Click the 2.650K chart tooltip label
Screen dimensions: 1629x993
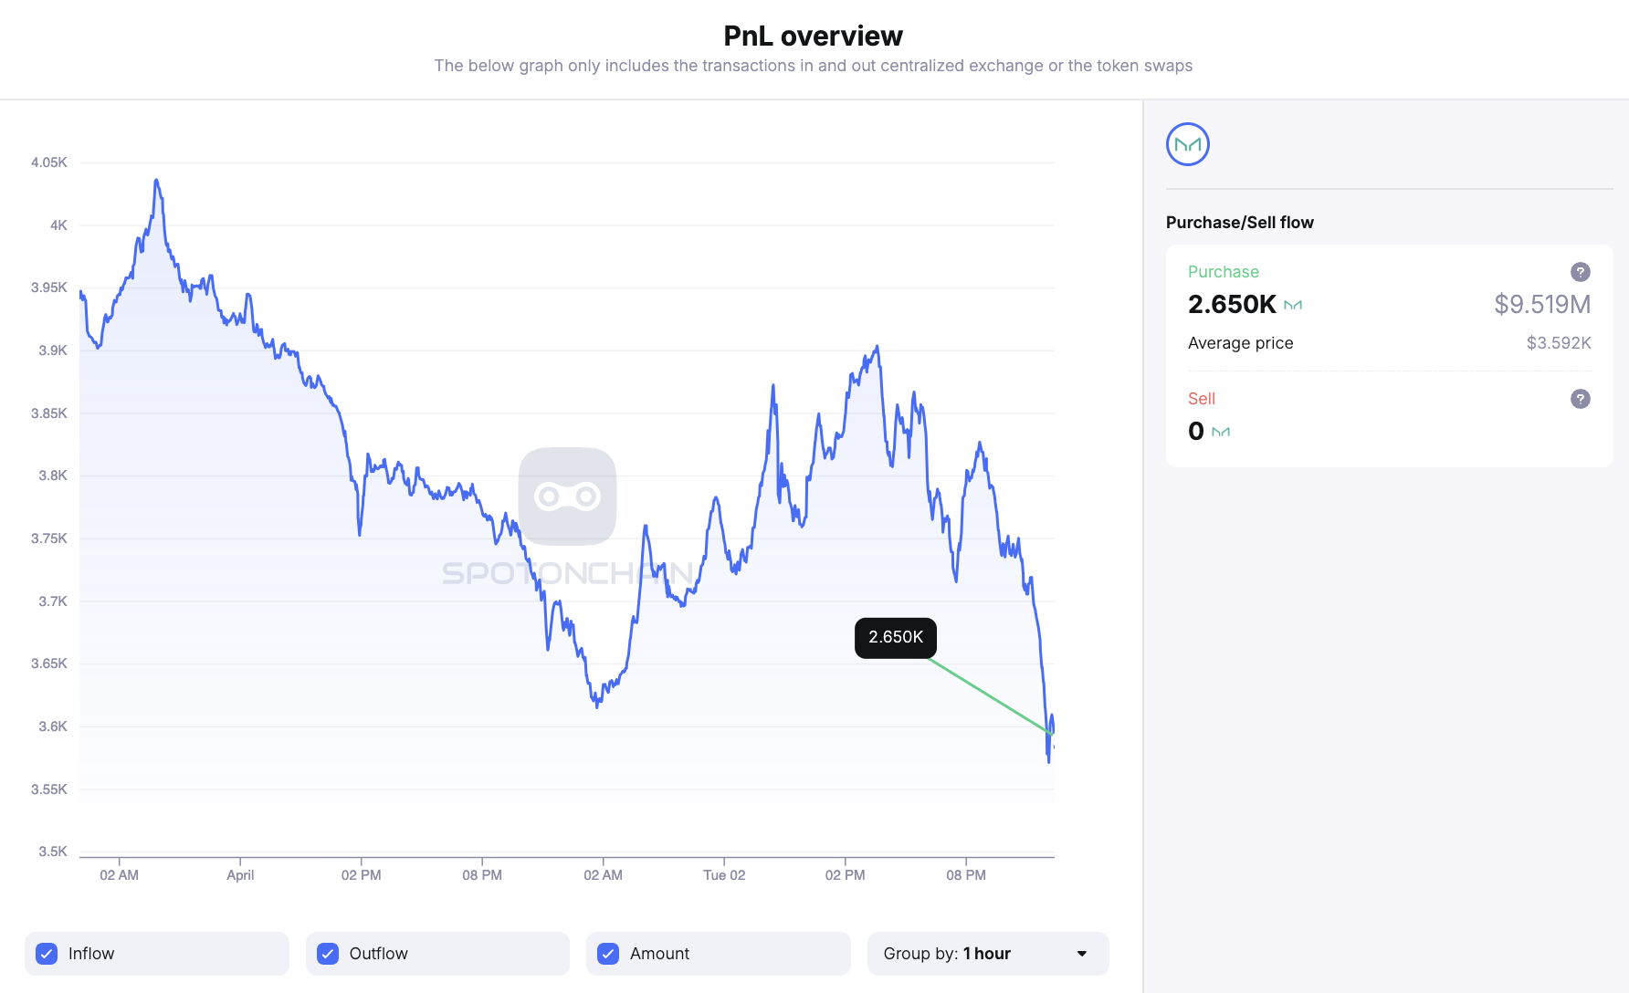[x=895, y=637]
